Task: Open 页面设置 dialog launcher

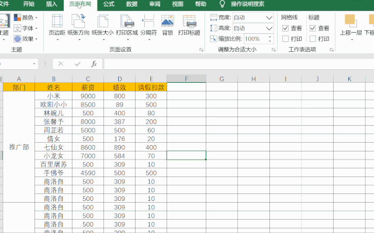Action: [x=201, y=50]
